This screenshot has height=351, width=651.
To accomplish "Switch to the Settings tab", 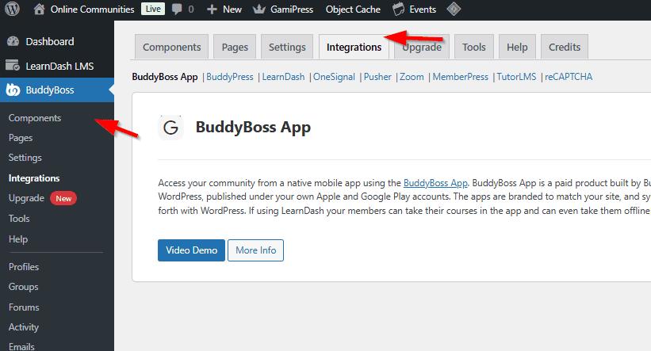I will (287, 47).
